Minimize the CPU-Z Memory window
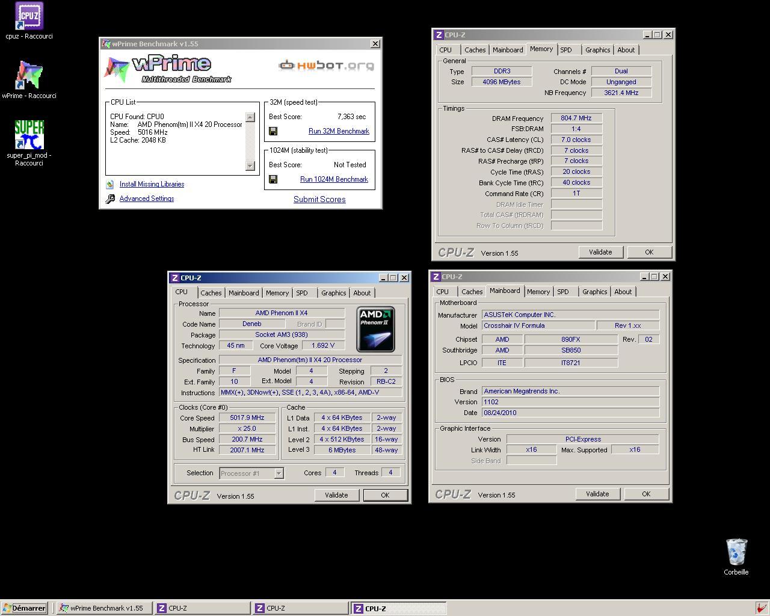The image size is (770, 616). coord(647,35)
